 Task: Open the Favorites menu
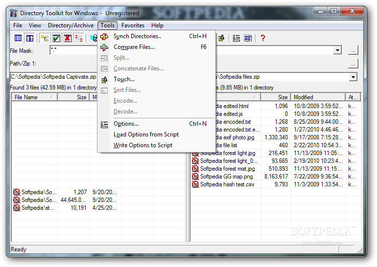(x=133, y=25)
